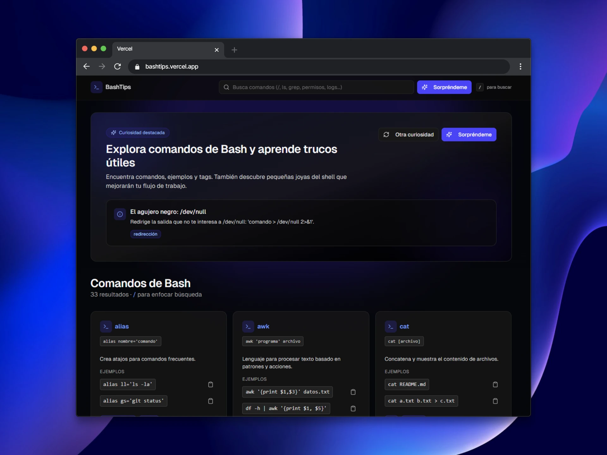
Task: Click the padlock icon in the address bar
Action: pyautogui.click(x=137, y=67)
